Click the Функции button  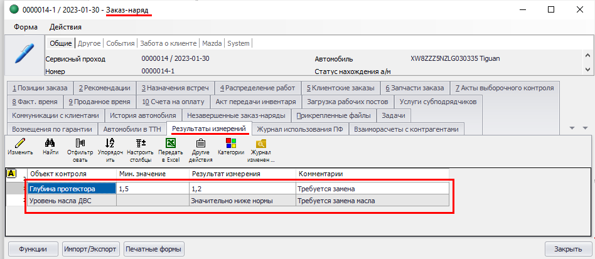pyautogui.click(x=33, y=249)
